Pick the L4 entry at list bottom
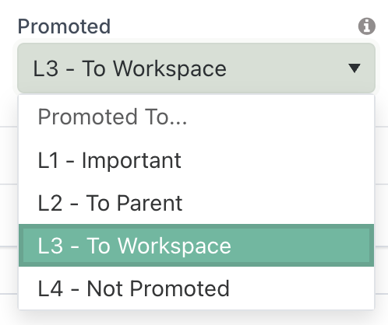This screenshot has height=325, width=388. point(196,288)
